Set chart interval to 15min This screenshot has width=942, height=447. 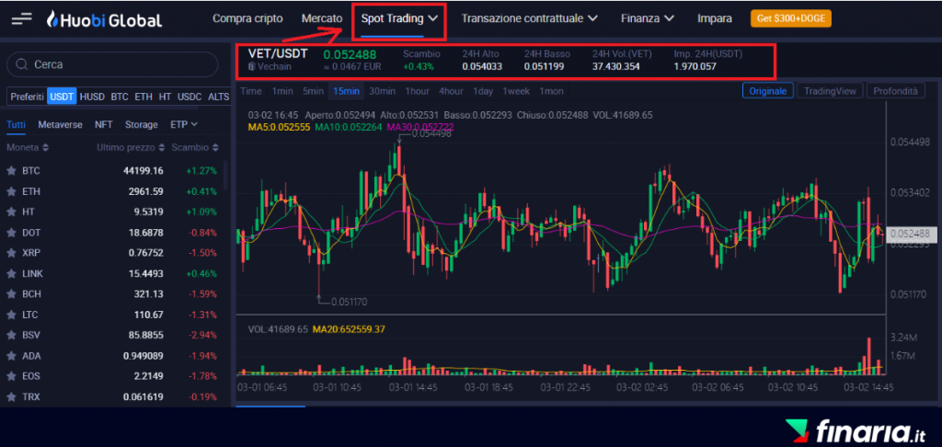click(x=346, y=91)
